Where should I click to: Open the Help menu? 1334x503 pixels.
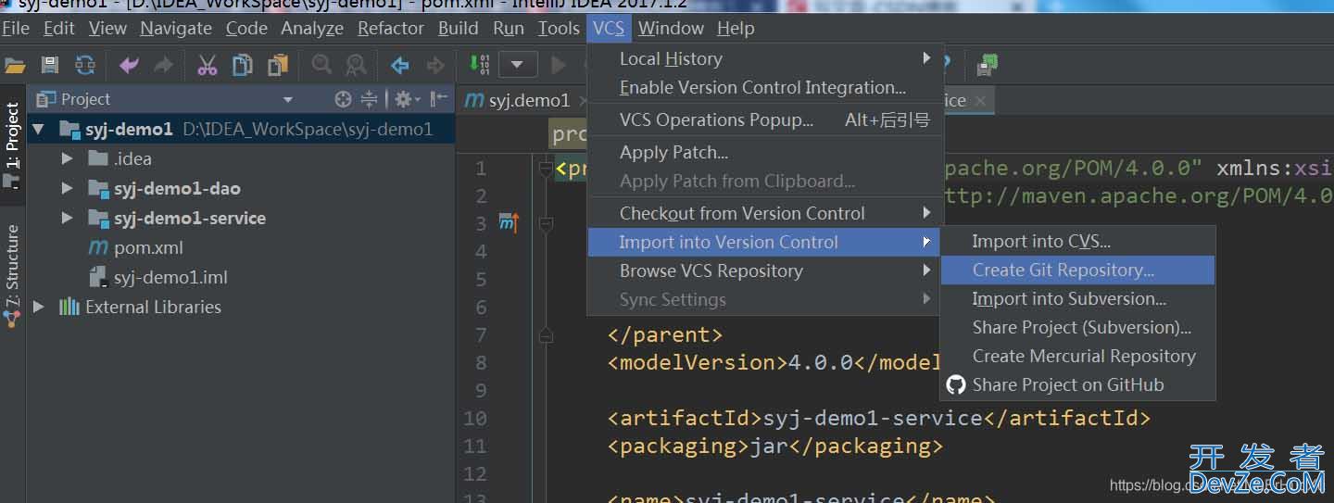(736, 29)
